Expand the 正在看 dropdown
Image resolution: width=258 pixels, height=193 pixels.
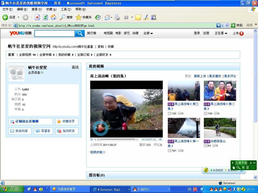pos(221,33)
